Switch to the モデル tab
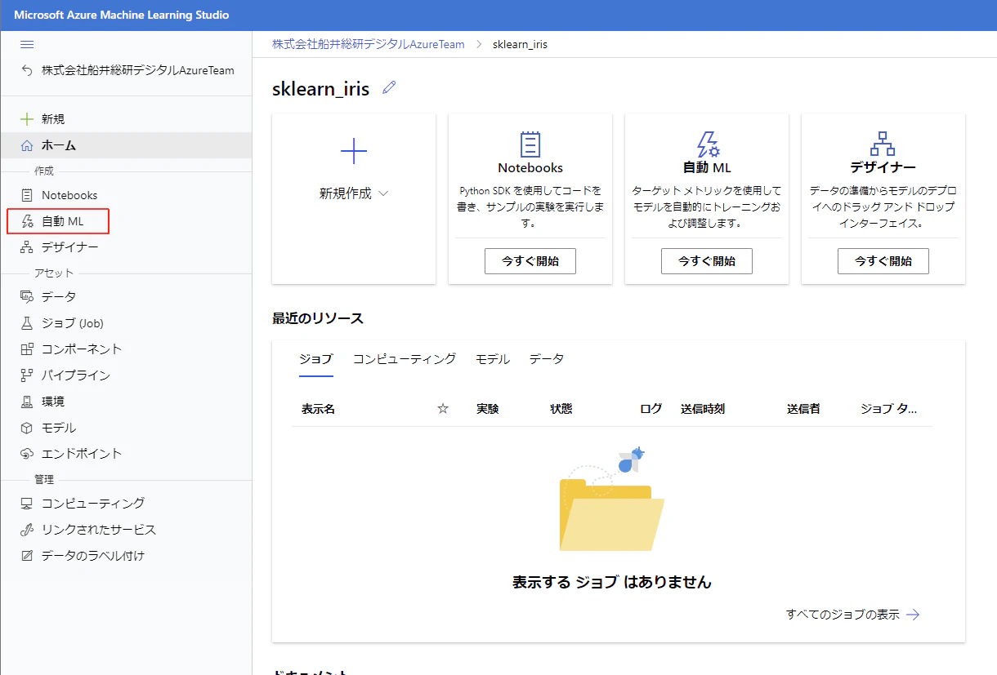997x675 pixels. tap(493, 359)
